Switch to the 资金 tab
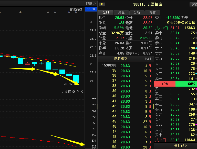 (121, 12)
